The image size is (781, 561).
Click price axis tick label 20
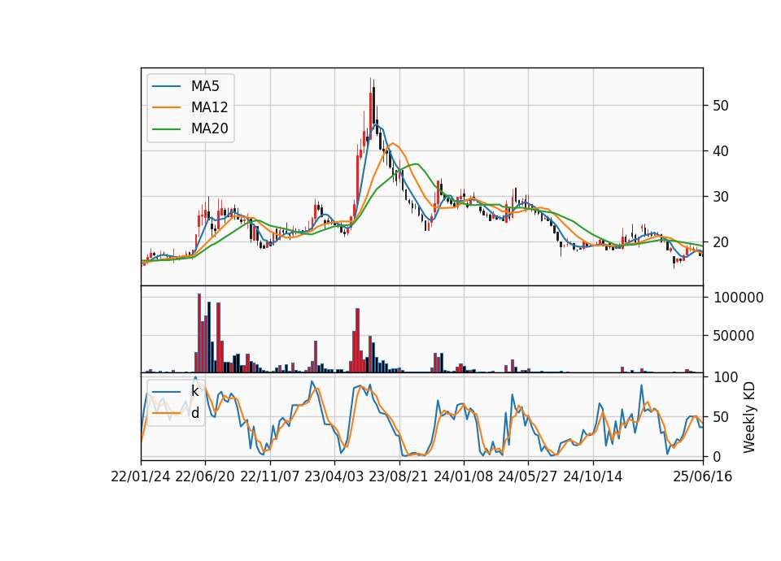(721, 242)
